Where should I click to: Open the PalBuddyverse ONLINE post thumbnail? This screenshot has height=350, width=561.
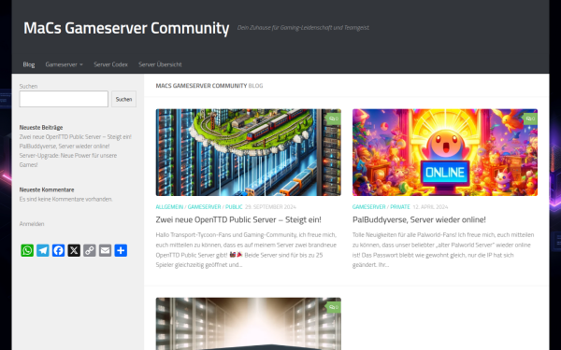[445, 152]
